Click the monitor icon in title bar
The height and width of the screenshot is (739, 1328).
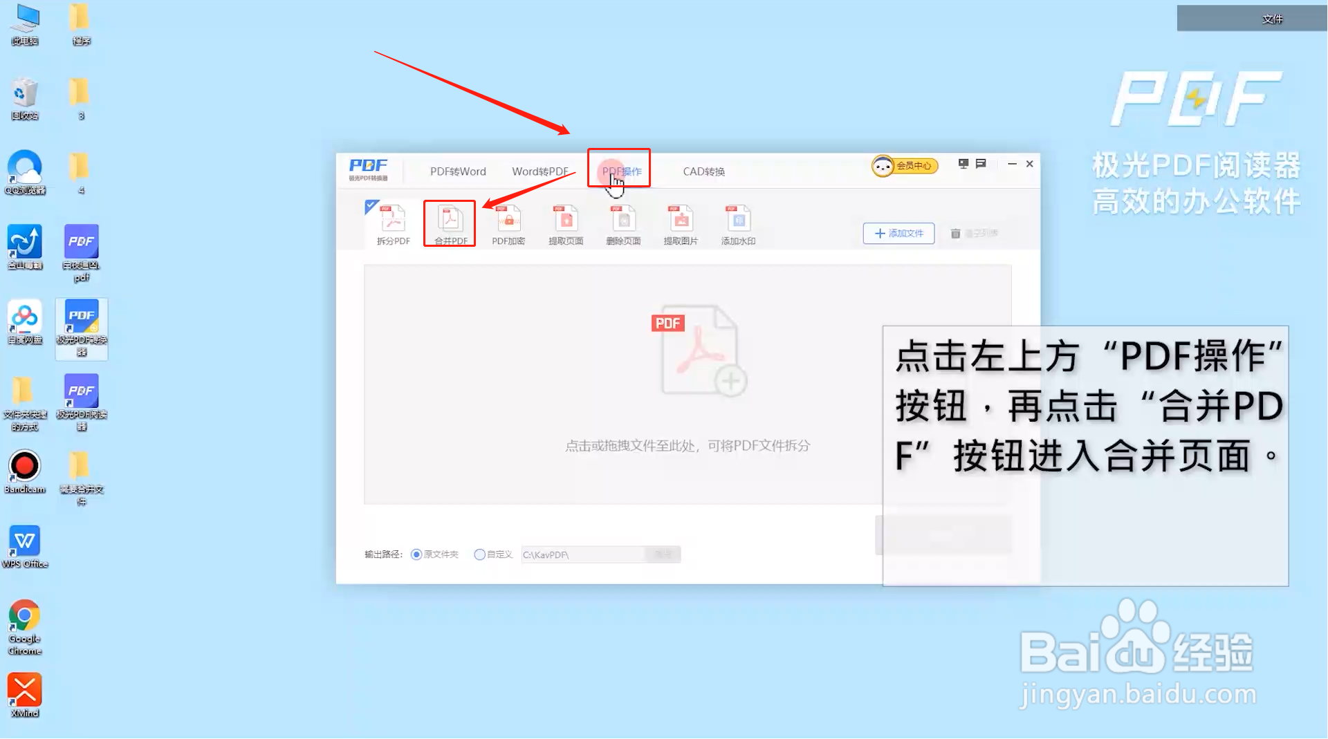[963, 164]
